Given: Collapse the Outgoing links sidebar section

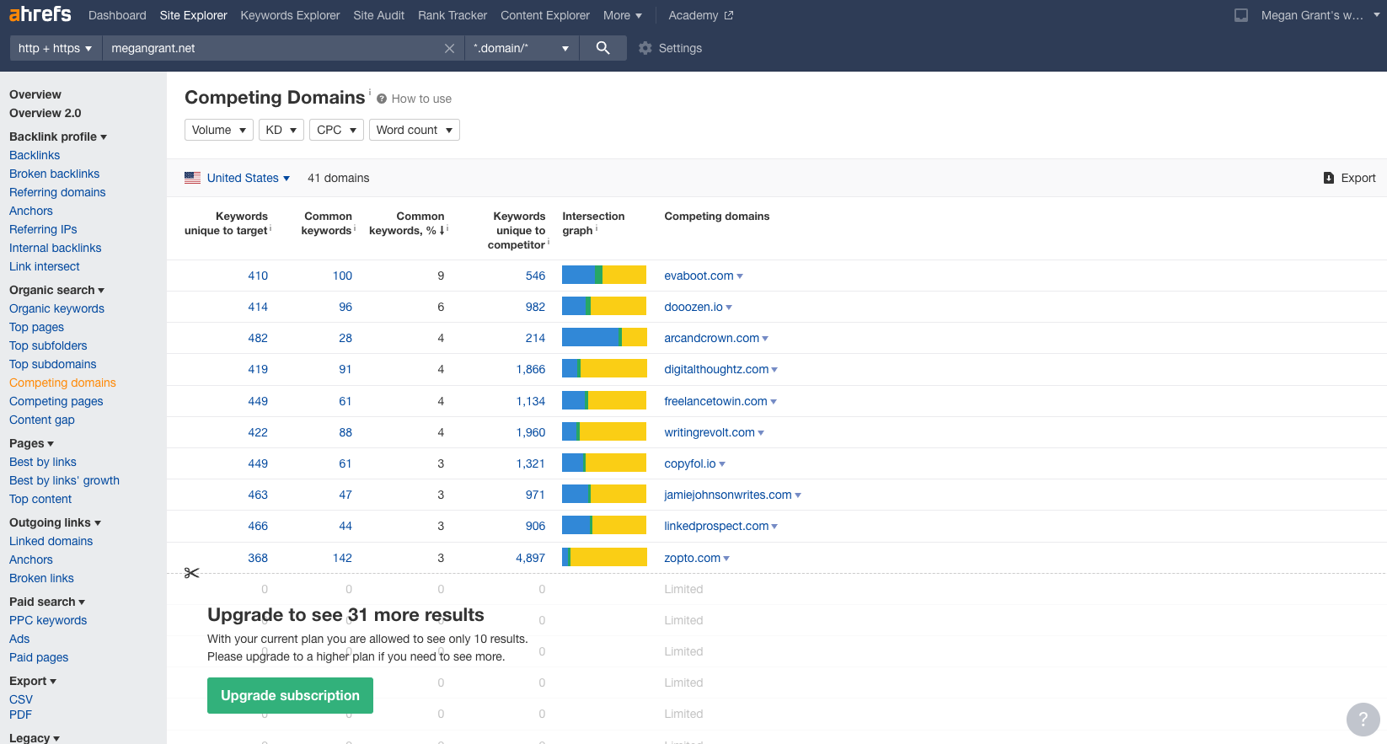Looking at the screenshot, I should (55, 522).
